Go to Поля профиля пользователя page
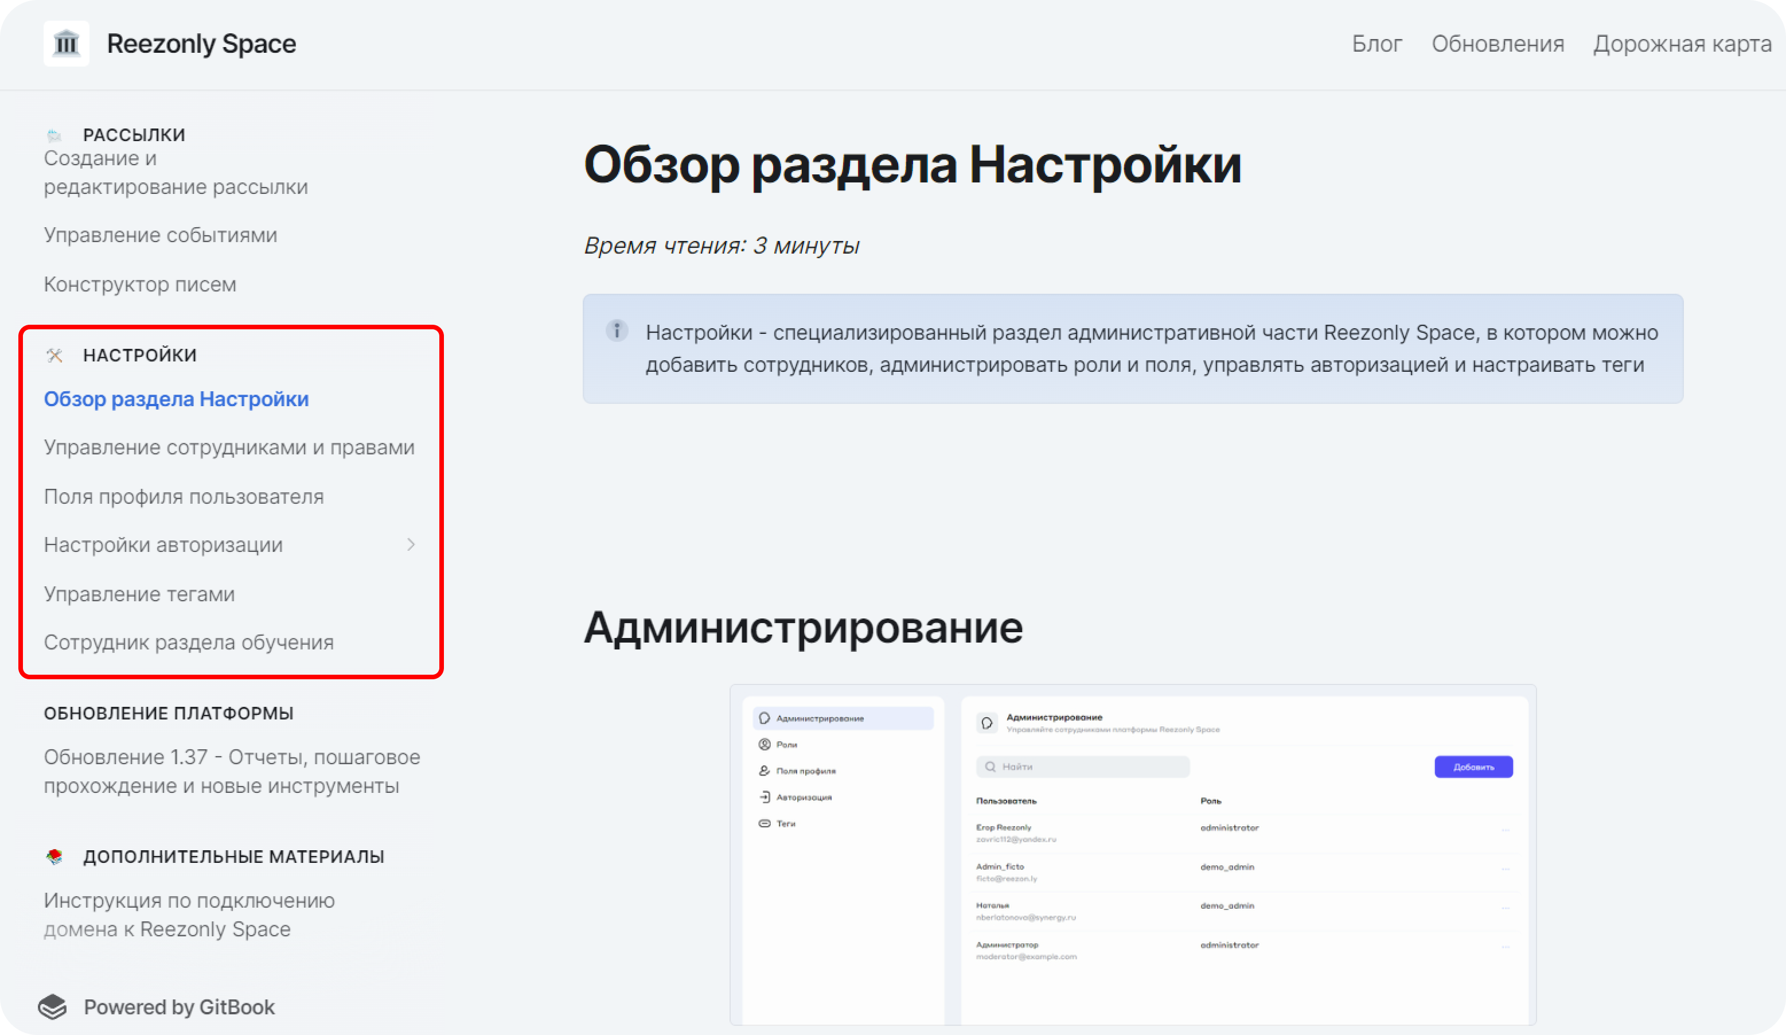The height and width of the screenshot is (1035, 1786). pos(184,496)
